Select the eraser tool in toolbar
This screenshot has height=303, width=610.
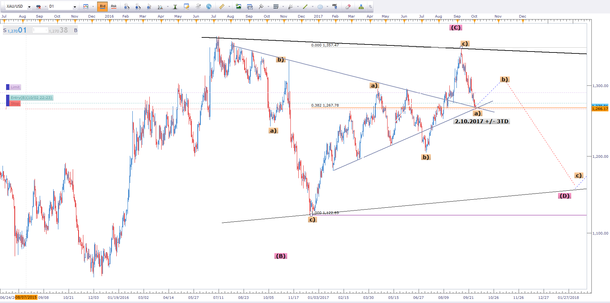(x=348, y=6)
